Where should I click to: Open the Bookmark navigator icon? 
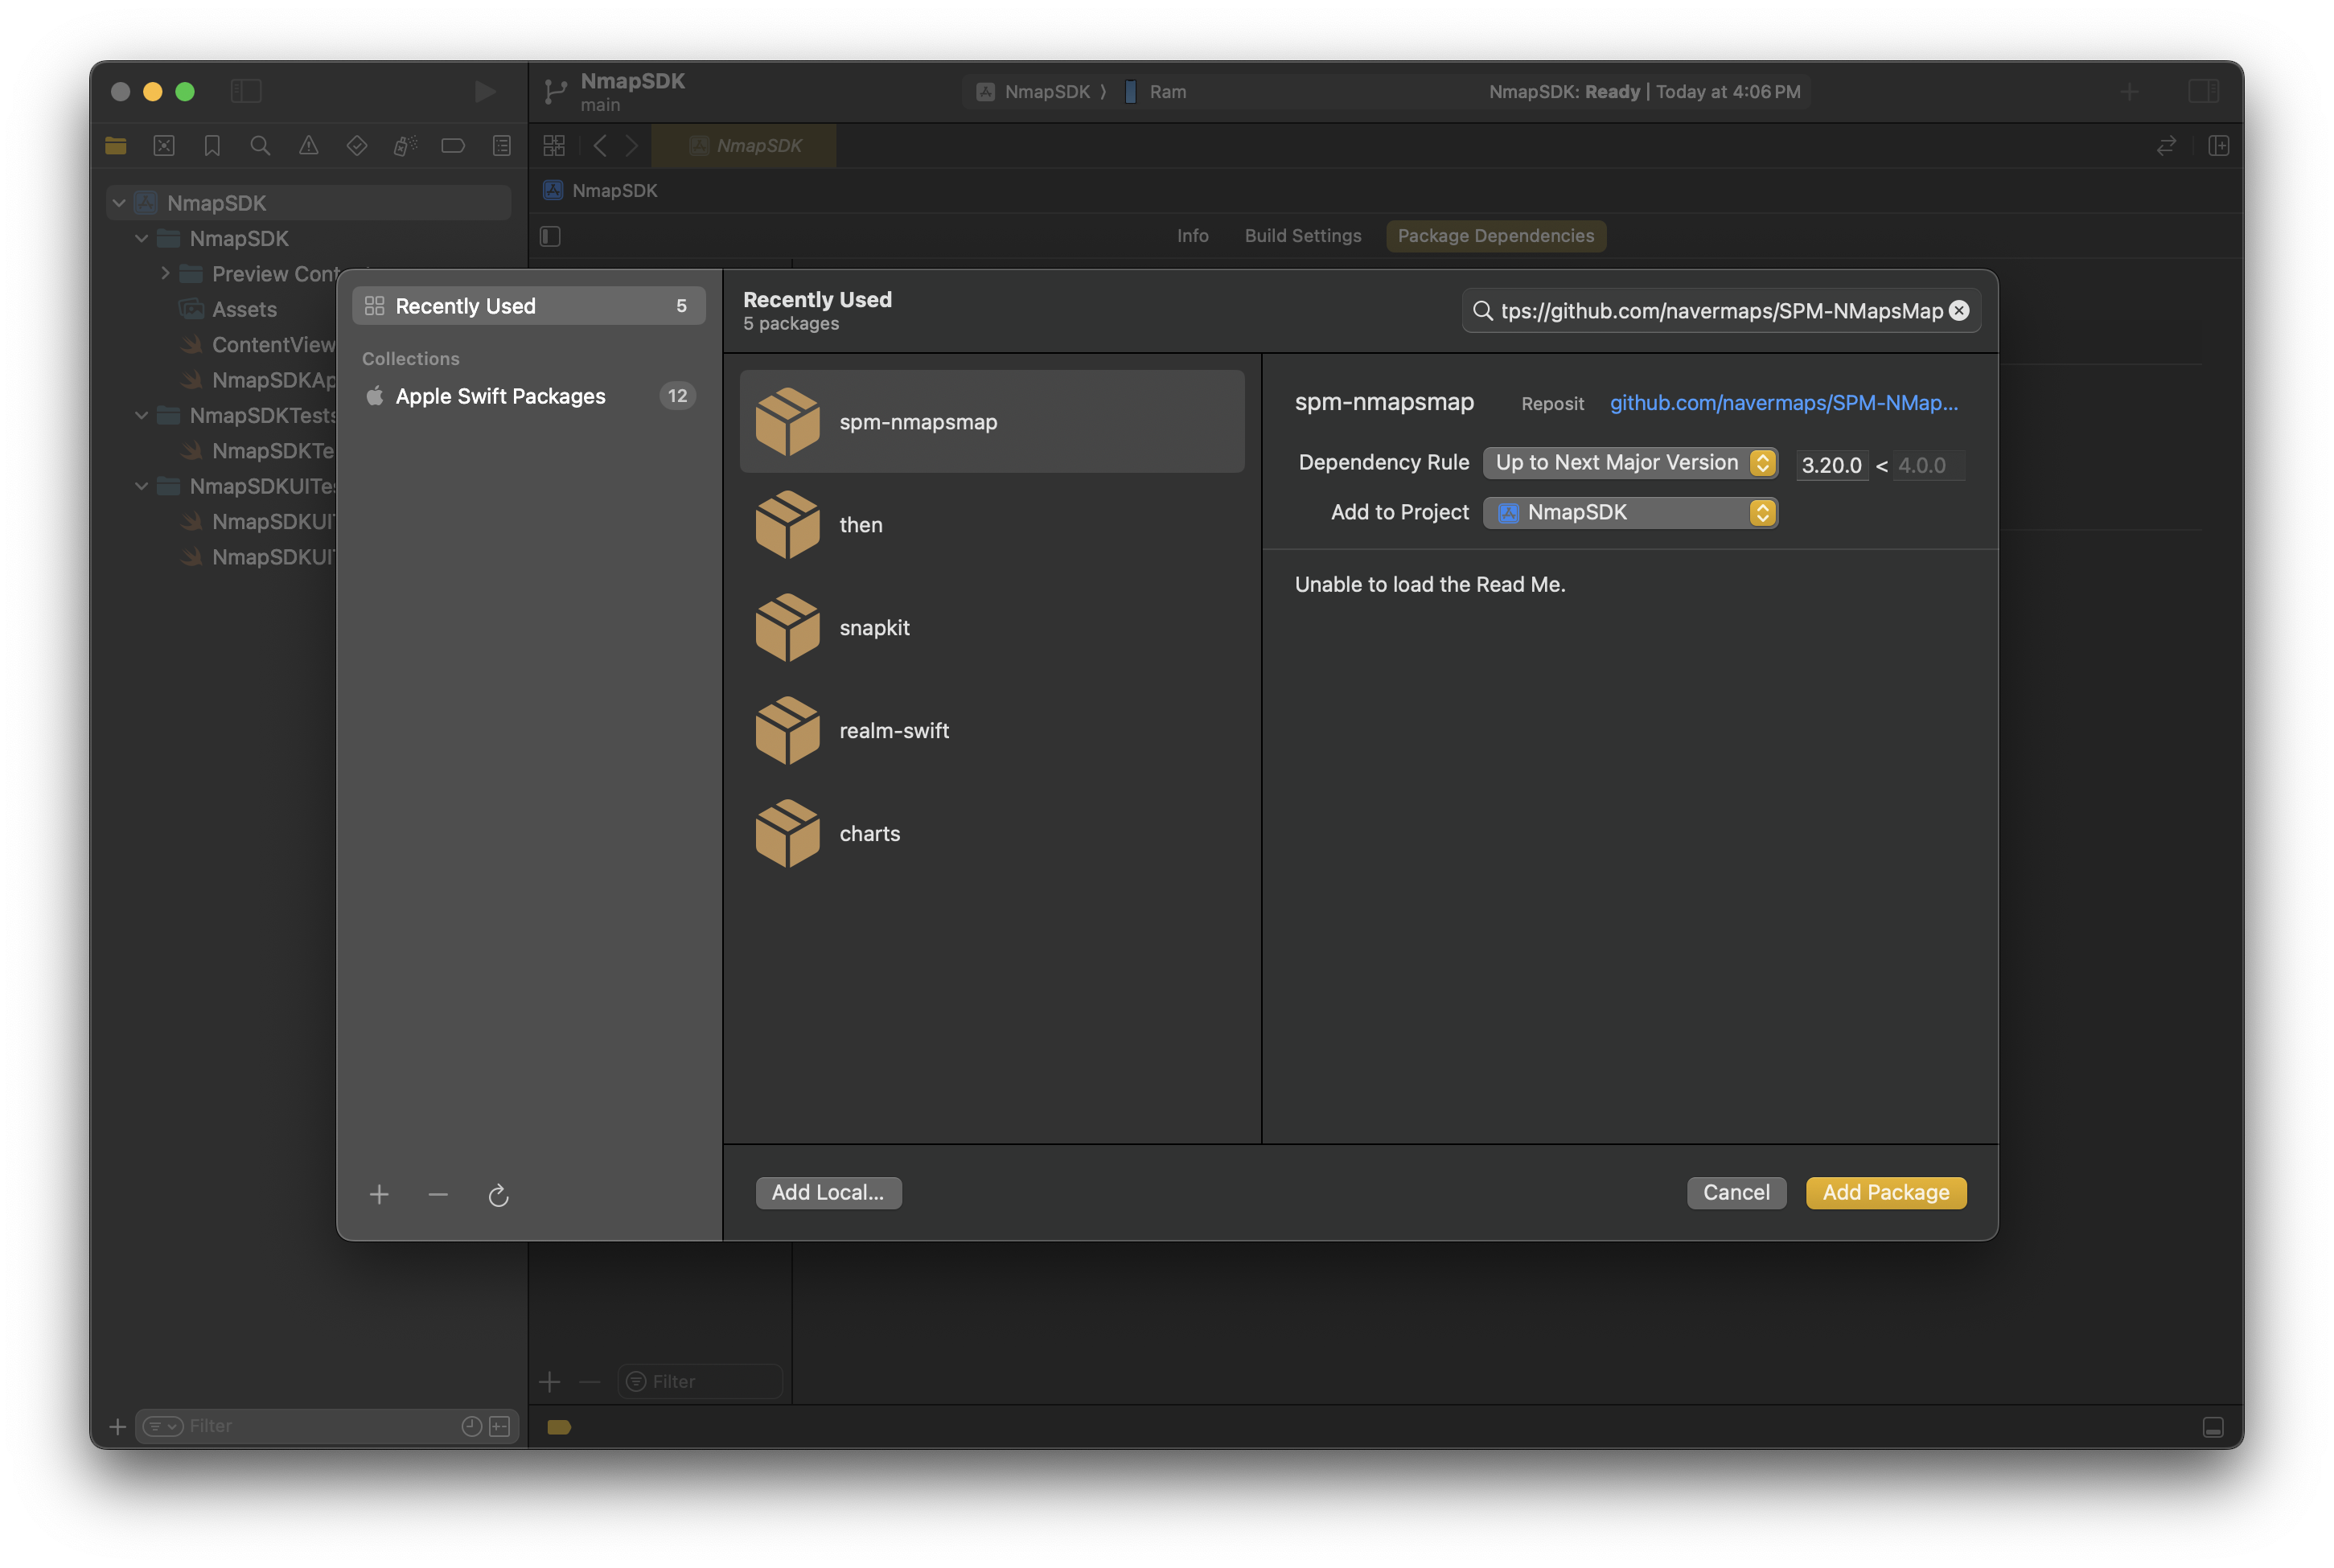point(212,146)
